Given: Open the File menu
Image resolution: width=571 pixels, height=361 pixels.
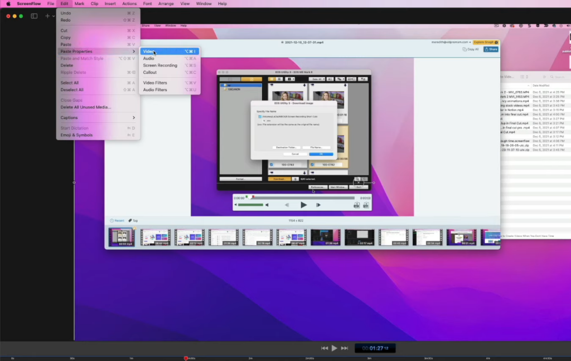Looking at the screenshot, I should pyautogui.click(x=51, y=4).
